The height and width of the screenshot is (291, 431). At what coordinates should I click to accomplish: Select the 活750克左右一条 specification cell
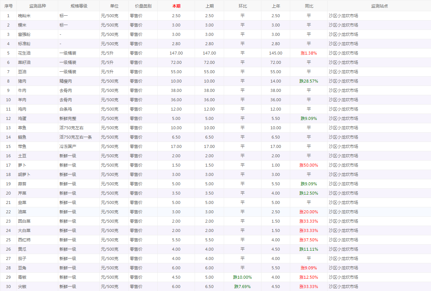pos(75,137)
